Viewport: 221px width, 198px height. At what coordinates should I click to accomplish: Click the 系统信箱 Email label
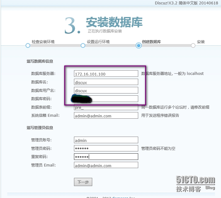point(45,116)
